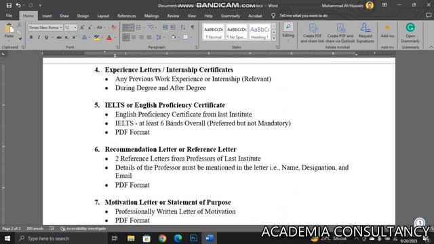Switch to the Layout tab
Screen dimensions: 434x244
click(103, 16)
